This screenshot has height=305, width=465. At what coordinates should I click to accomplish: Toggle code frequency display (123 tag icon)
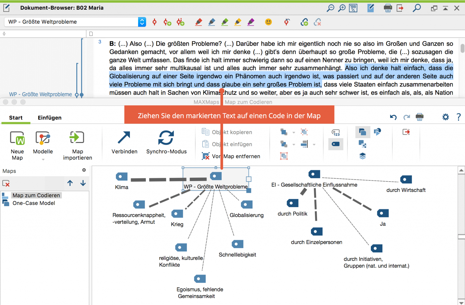(x=336, y=132)
